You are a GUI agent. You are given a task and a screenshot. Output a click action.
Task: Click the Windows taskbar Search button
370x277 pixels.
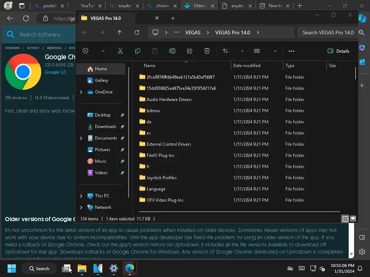39,268
